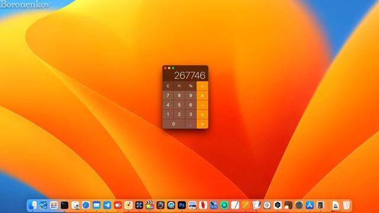Tap the 6 key in Calculator
Image resolution: width=379 pixels, height=213 pixels.
(x=191, y=105)
